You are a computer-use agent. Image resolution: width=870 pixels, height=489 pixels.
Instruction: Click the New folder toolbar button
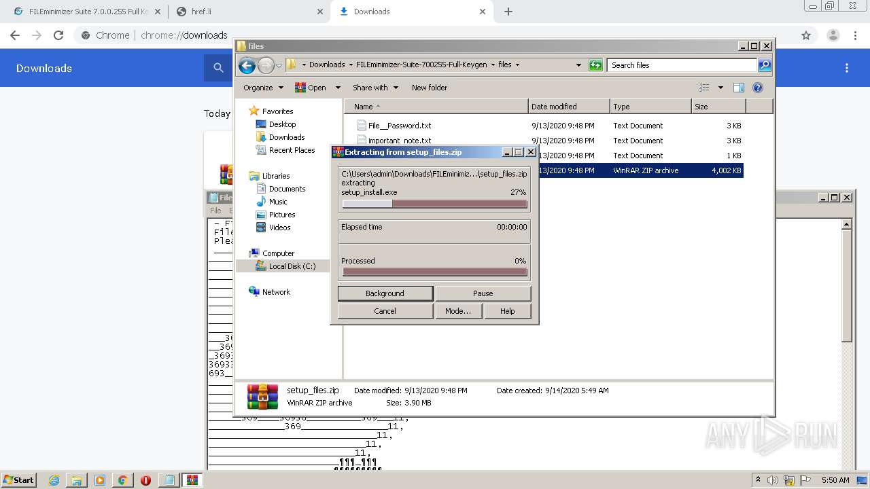tap(430, 88)
